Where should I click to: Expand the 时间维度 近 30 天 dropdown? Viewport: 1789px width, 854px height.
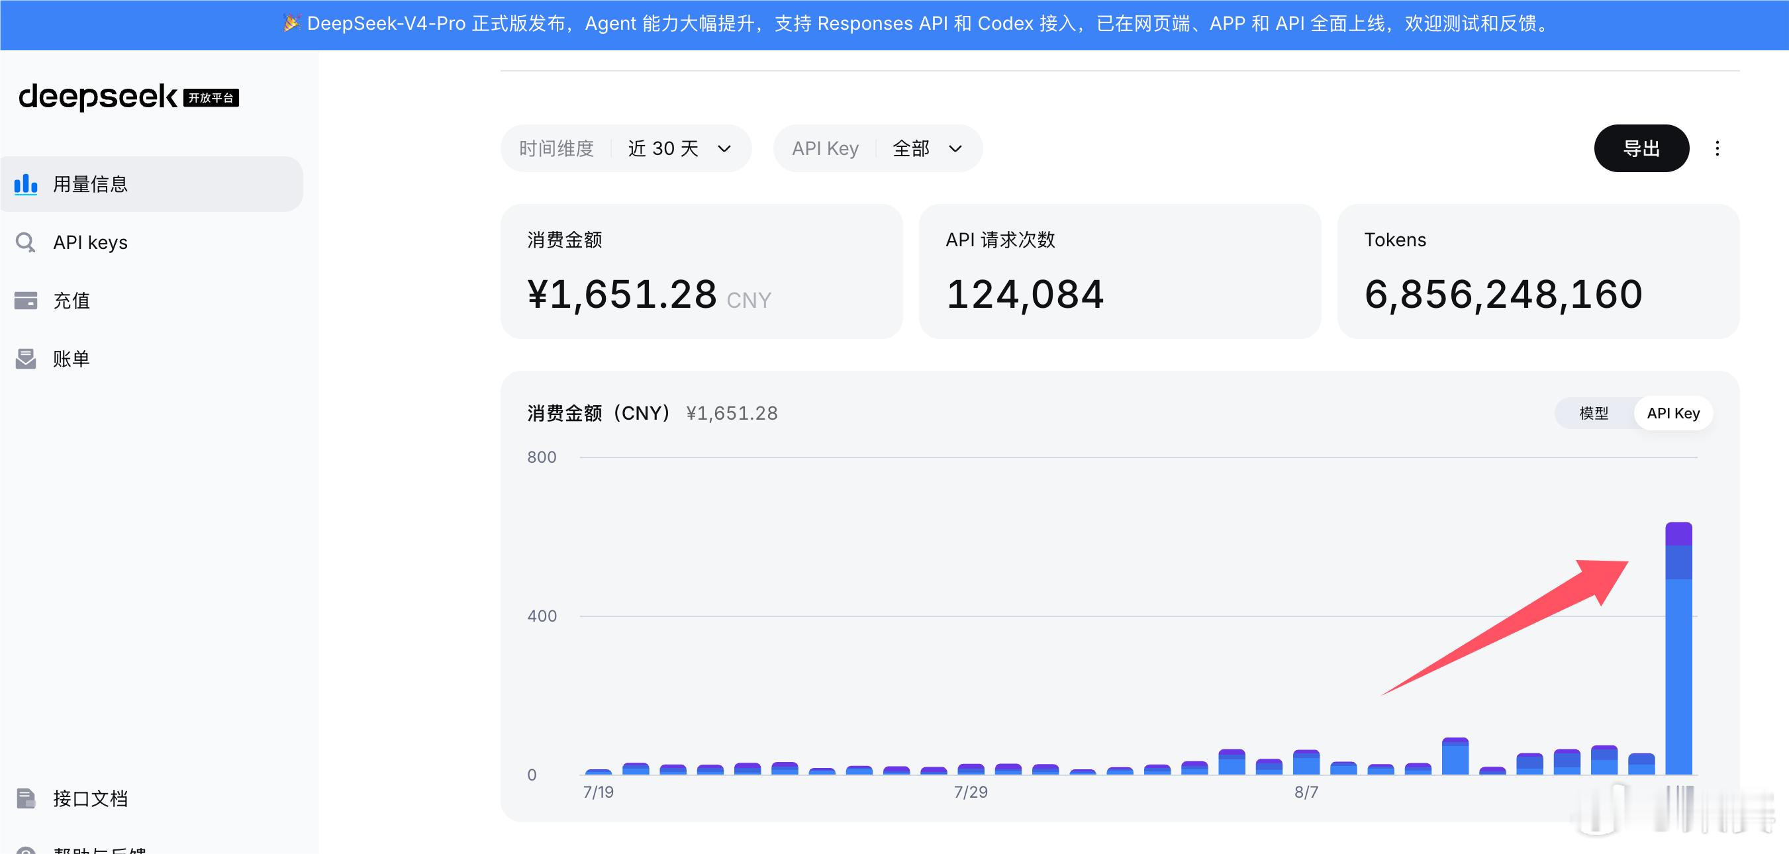[626, 148]
